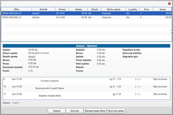Click Pogođena kvota label
This screenshot has width=173, height=115.
point(131,50)
